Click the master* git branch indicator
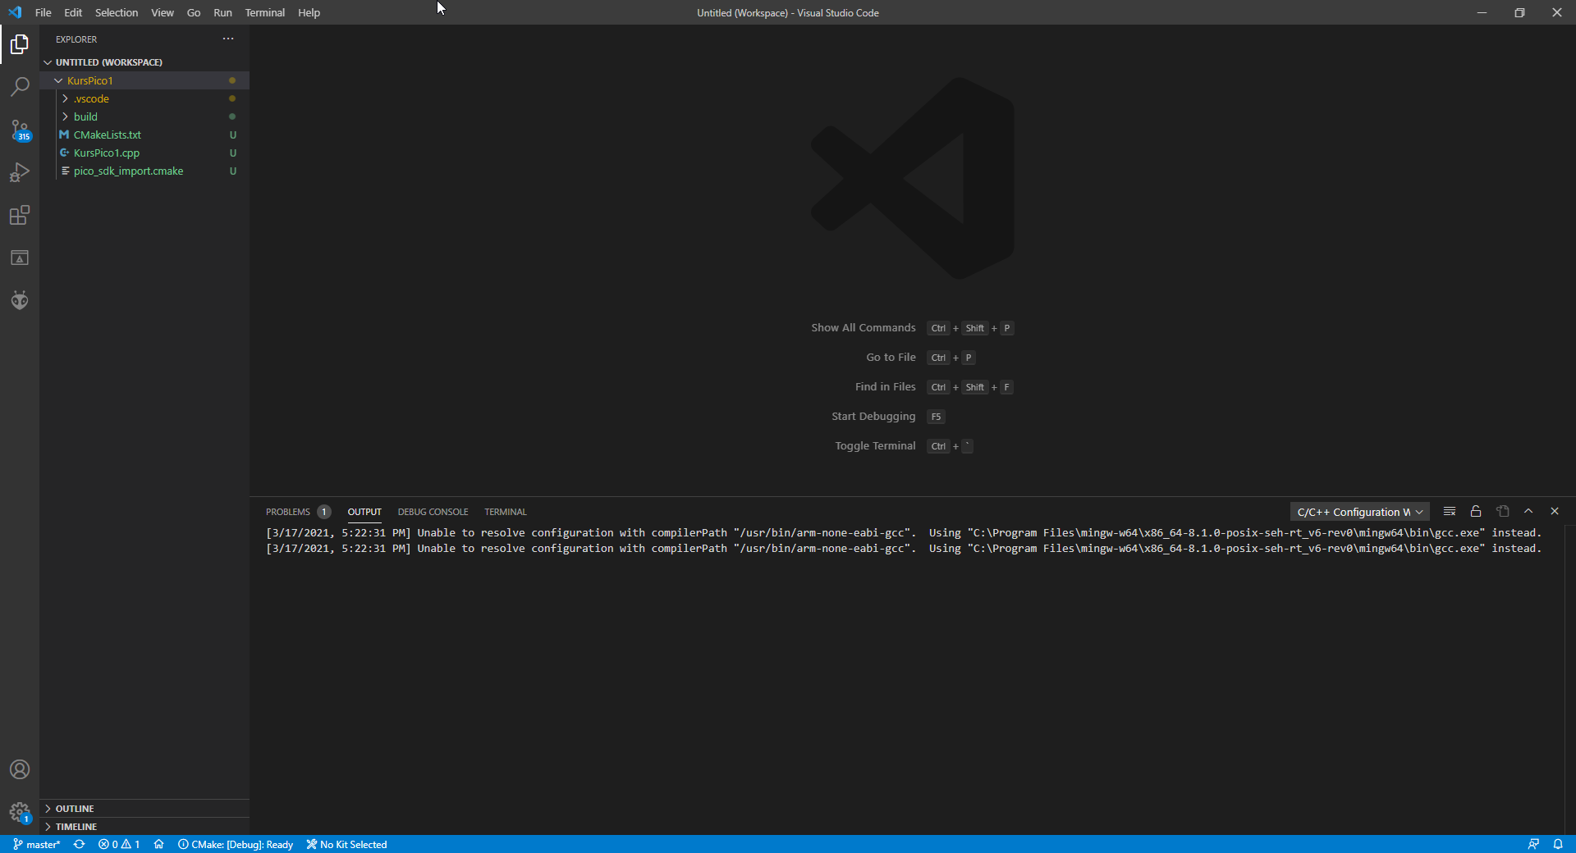 point(37,844)
